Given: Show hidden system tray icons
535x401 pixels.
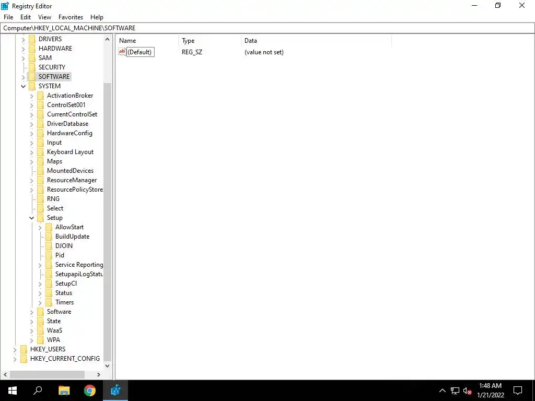Looking at the screenshot, I should click(442, 391).
